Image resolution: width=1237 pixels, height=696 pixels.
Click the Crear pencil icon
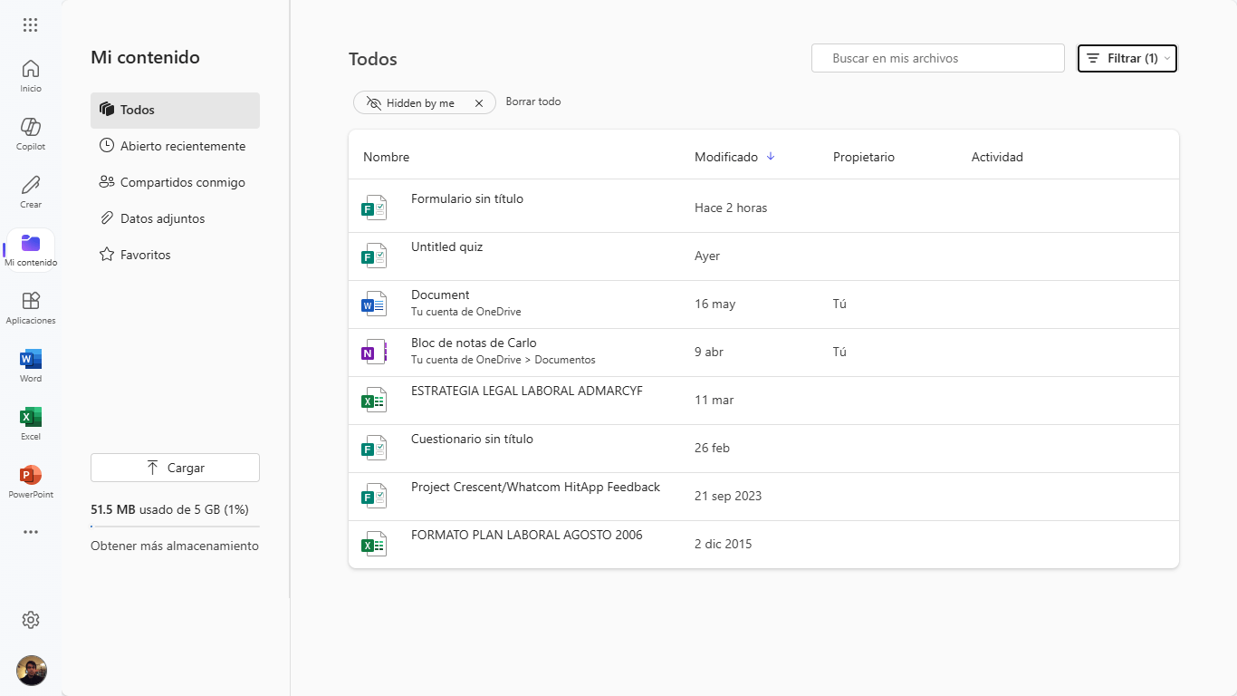(x=31, y=185)
